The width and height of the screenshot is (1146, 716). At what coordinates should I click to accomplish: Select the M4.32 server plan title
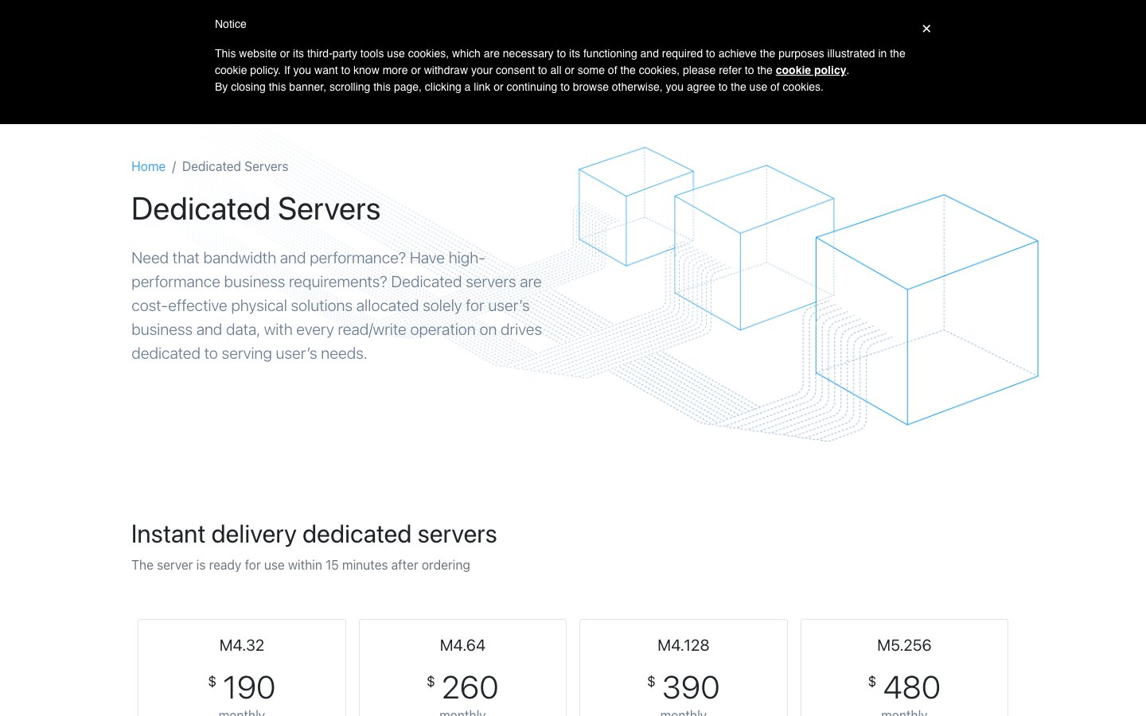(x=242, y=645)
